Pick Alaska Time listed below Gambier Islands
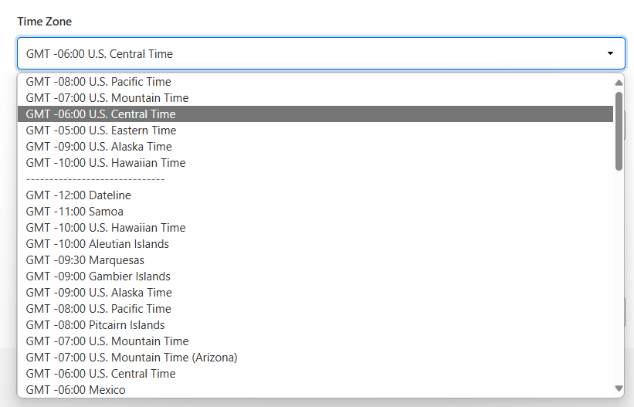This screenshot has height=407, width=634. (99, 293)
